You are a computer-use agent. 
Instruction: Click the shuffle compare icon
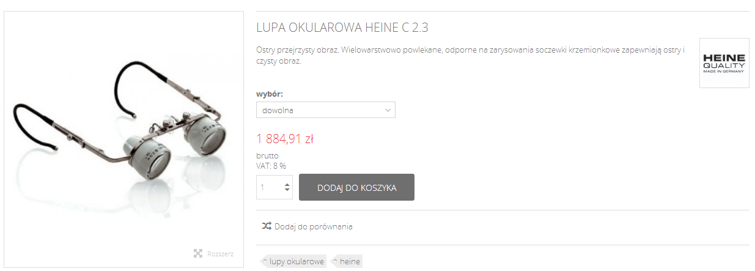(267, 226)
